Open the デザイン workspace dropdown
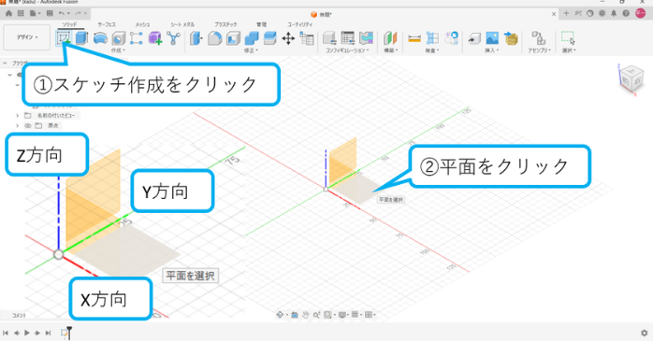The height and width of the screenshot is (341, 653). point(27,37)
